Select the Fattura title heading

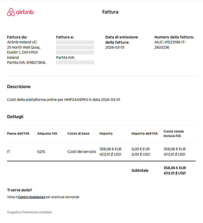tap(110, 12)
